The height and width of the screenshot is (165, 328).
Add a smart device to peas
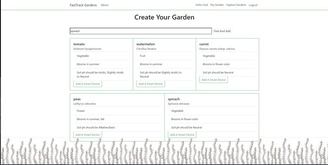click(x=87, y=135)
